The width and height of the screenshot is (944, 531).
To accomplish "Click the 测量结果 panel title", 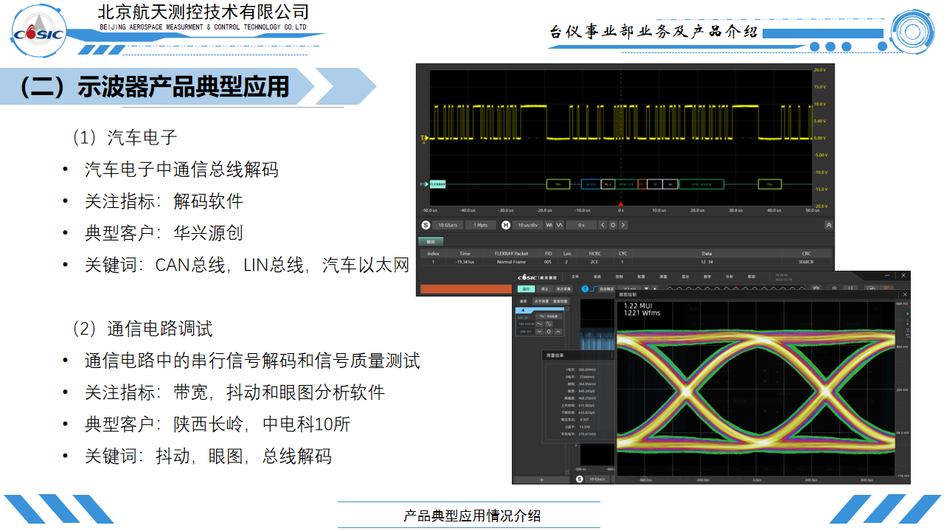I will point(555,355).
